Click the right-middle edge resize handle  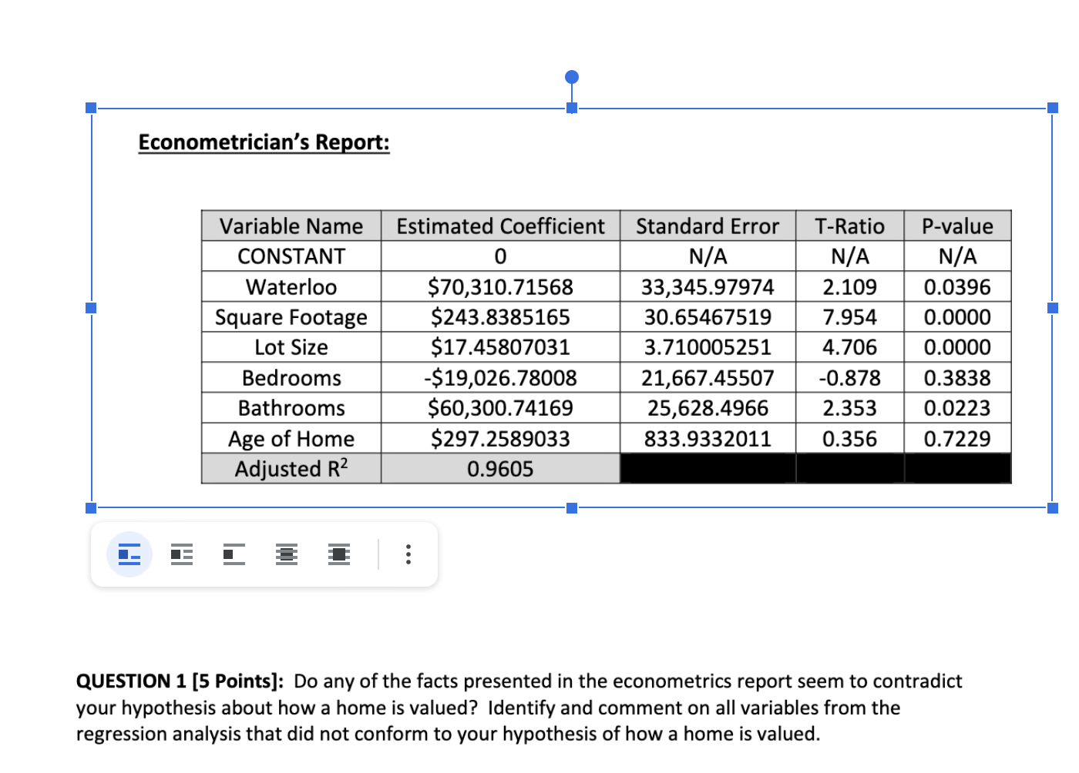tap(1053, 308)
